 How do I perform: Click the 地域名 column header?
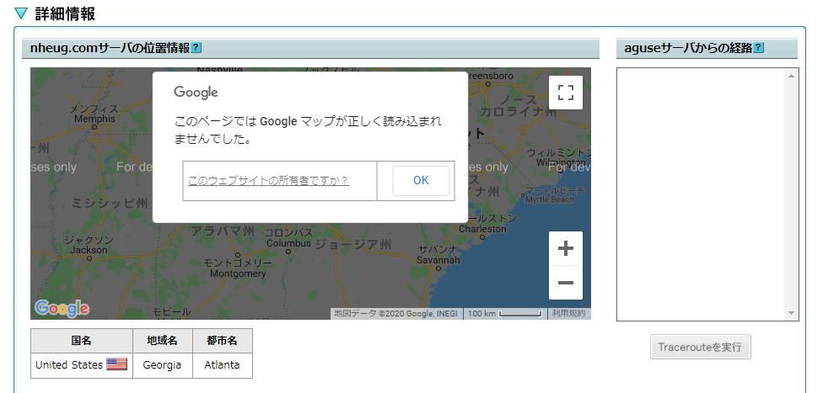pos(162,341)
